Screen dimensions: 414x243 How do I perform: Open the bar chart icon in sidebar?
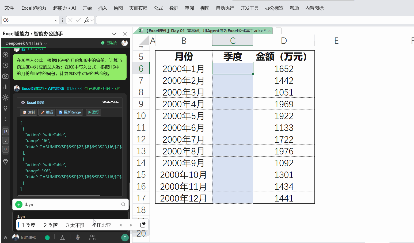(x=5, y=87)
